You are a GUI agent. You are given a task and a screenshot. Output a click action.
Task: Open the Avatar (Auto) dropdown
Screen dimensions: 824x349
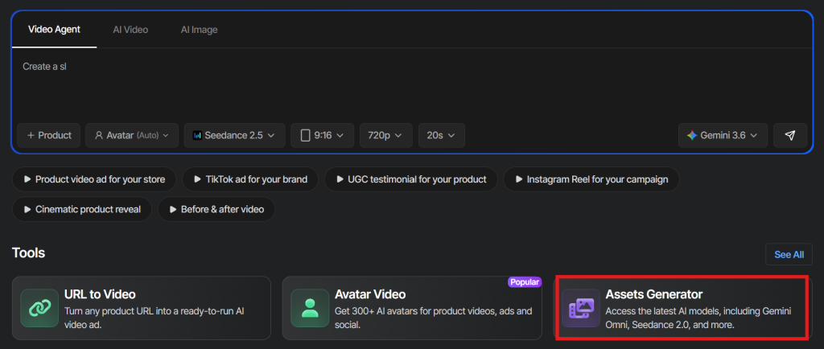(132, 135)
